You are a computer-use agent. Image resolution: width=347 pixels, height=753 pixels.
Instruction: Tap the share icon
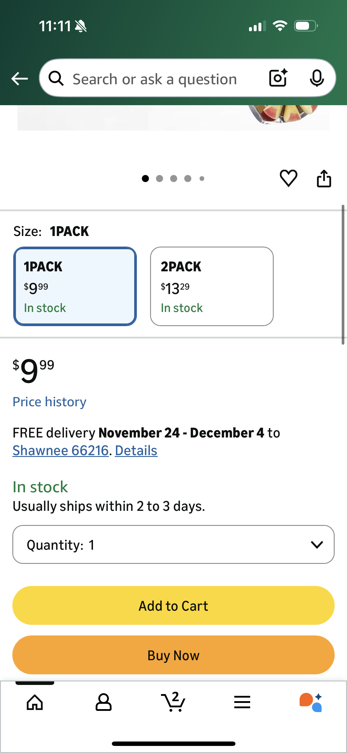click(324, 178)
